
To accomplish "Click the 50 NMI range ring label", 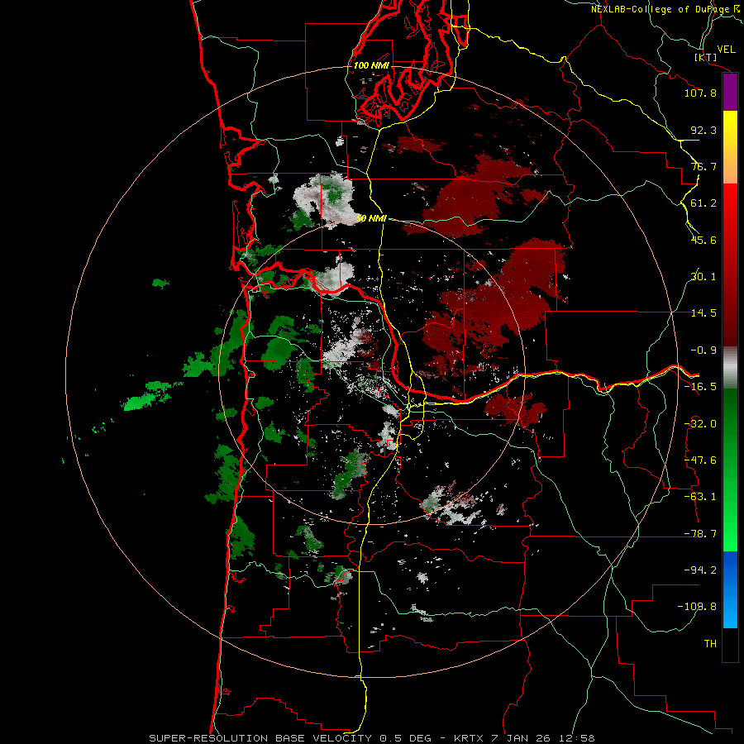I will 371,219.
